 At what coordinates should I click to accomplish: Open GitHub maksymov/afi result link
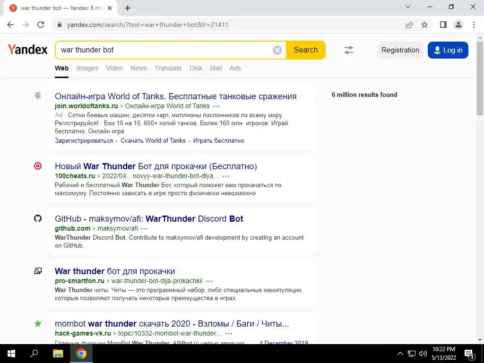pyautogui.click(x=149, y=219)
